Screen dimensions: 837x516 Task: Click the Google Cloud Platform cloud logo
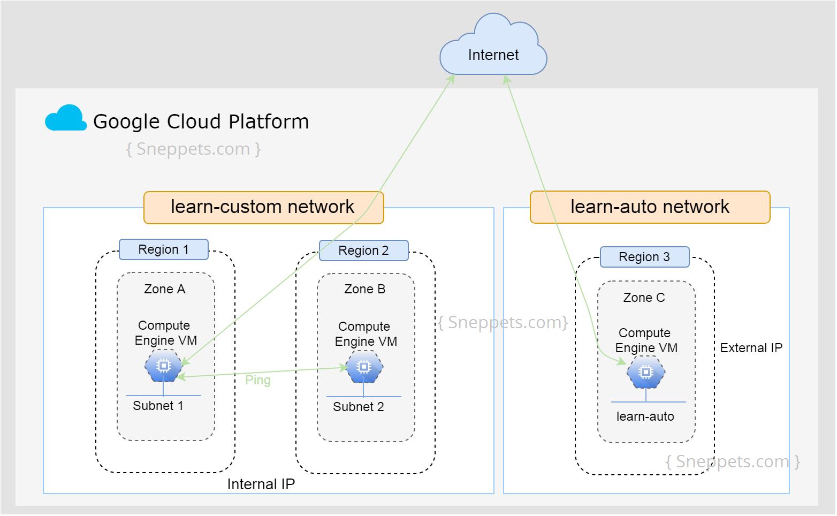66,118
